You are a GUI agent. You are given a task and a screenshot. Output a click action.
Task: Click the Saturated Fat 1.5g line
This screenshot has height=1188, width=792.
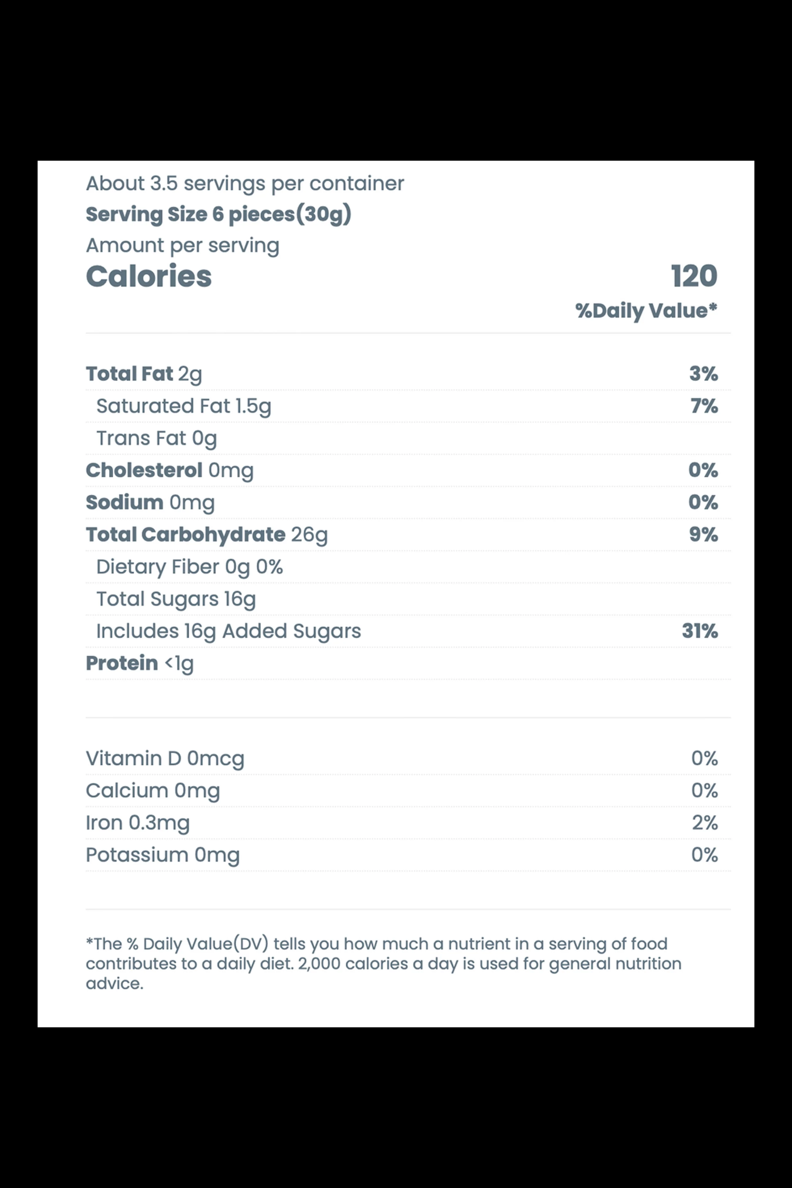408,406
